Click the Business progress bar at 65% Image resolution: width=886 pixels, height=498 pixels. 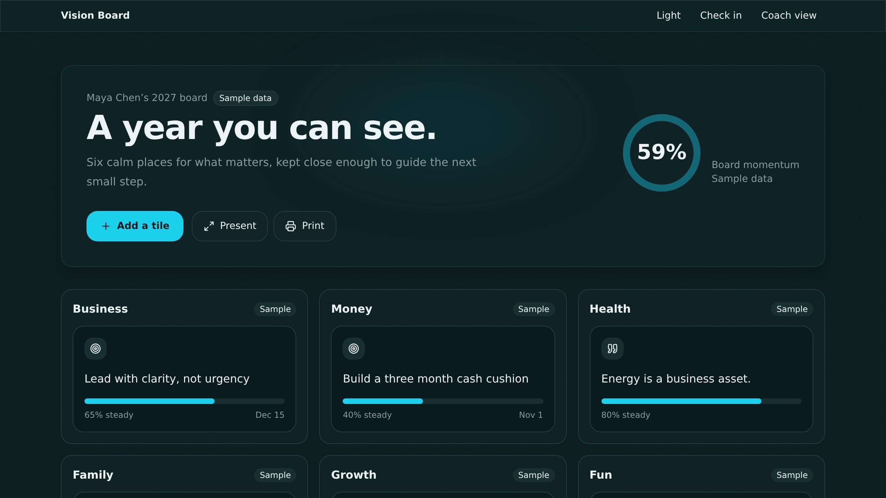pos(184,401)
